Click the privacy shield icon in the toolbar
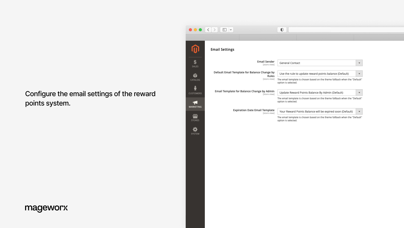 pos(282,29)
